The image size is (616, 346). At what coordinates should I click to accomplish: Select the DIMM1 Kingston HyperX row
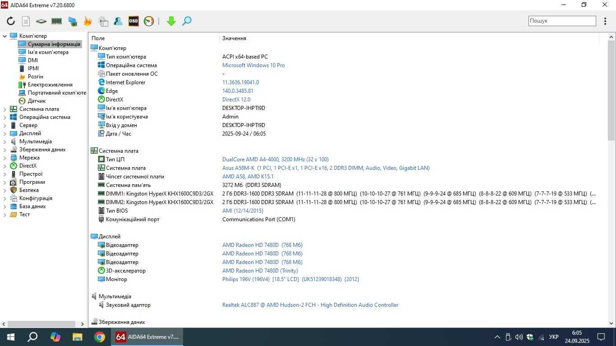(x=346, y=194)
